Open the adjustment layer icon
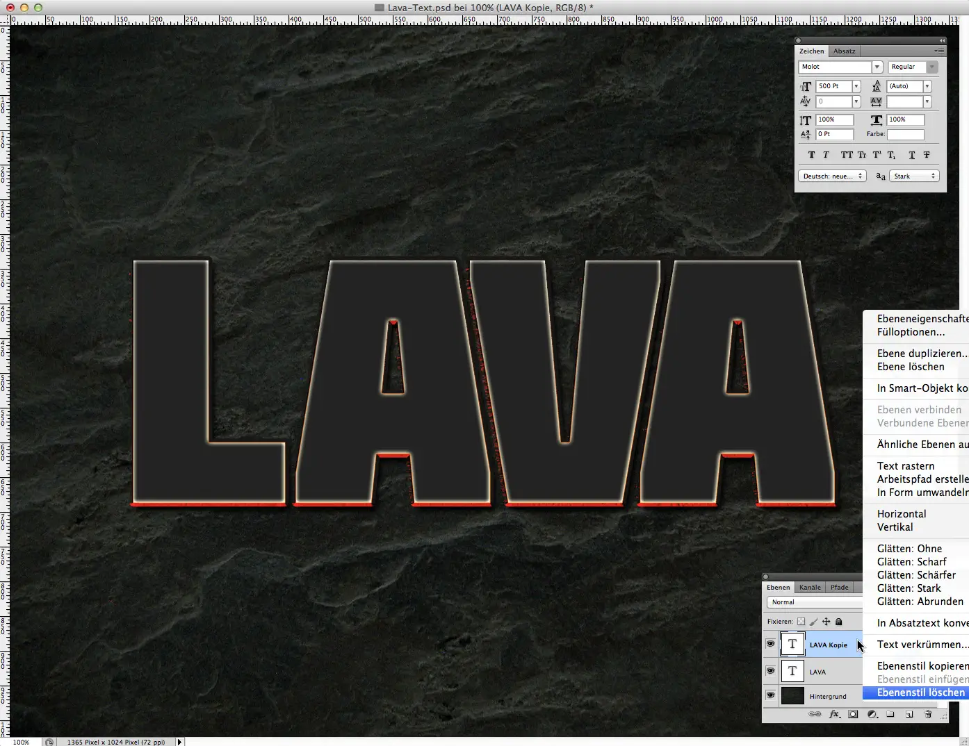The image size is (969, 746). click(873, 715)
